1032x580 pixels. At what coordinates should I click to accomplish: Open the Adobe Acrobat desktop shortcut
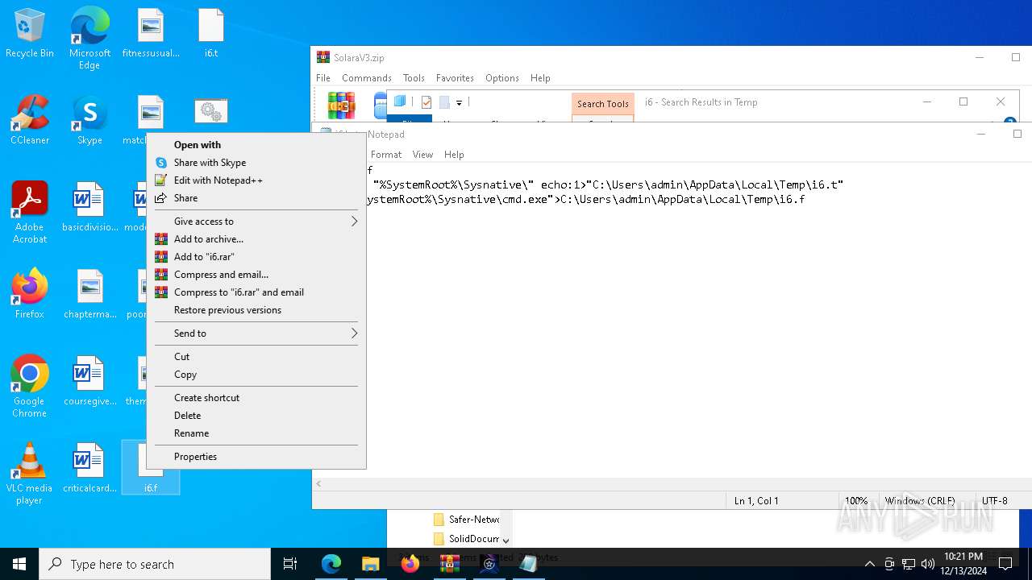pos(30,213)
